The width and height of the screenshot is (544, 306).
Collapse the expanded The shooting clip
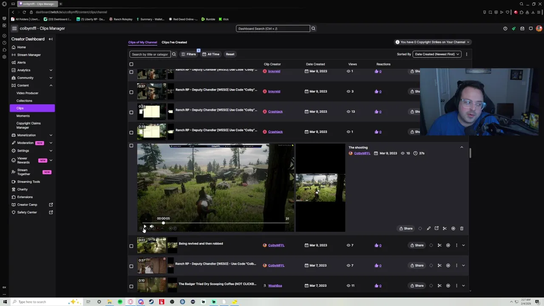pyautogui.click(x=462, y=147)
